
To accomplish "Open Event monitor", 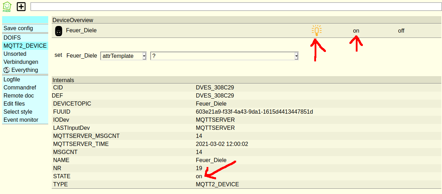I will click(x=21, y=120).
